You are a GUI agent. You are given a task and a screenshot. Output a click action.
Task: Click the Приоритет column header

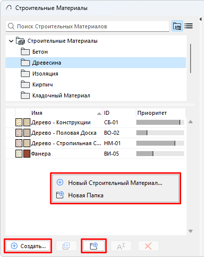click(161, 113)
